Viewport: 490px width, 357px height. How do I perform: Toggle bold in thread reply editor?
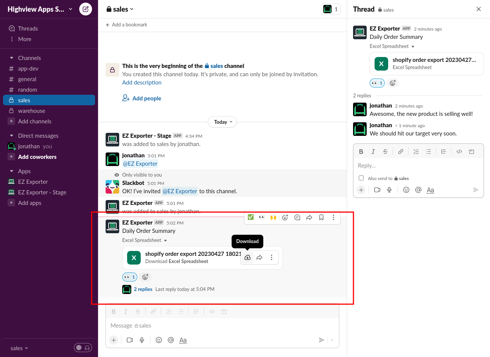tap(361, 151)
